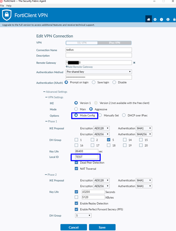Collapse Advanced Settings section
Viewport: 176px width, 231px height.
[x=55, y=92]
